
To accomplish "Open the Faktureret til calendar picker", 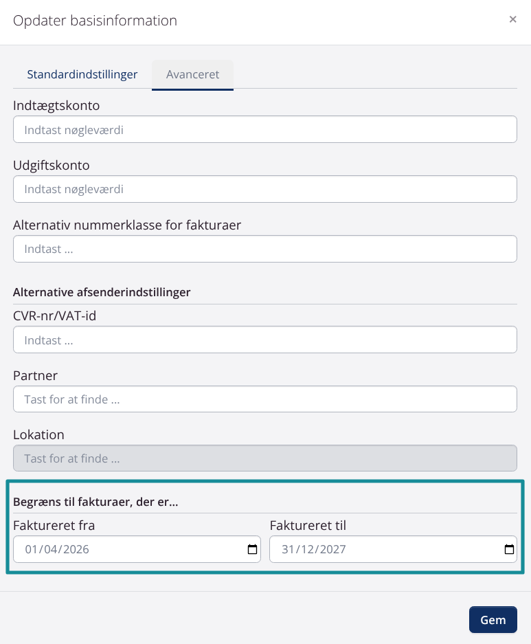I will tap(509, 549).
